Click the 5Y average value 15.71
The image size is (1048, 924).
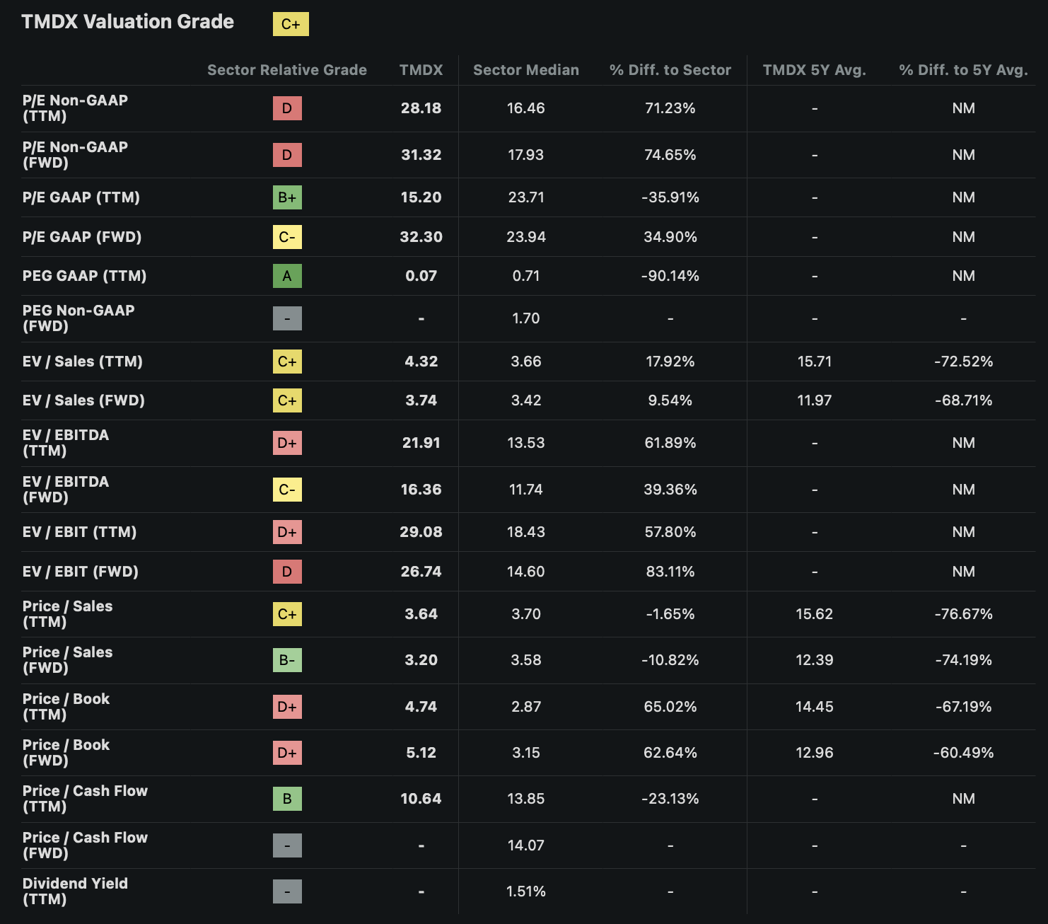point(815,362)
